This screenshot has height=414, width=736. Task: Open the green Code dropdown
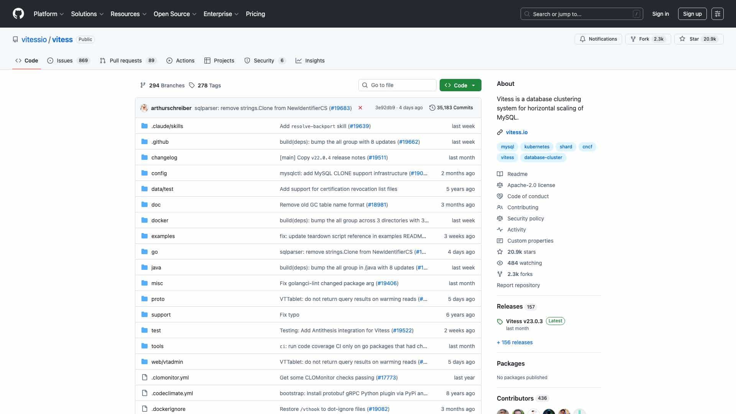point(460,85)
